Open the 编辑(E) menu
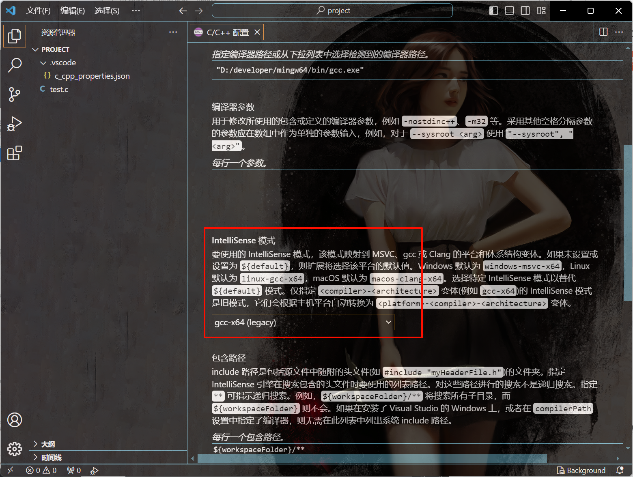633x477 pixels. pyautogui.click(x=73, y=11)
